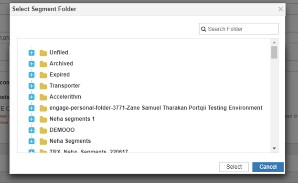
Task: Expand the Neha segments 1 folder
Action: tap(32, 119)
